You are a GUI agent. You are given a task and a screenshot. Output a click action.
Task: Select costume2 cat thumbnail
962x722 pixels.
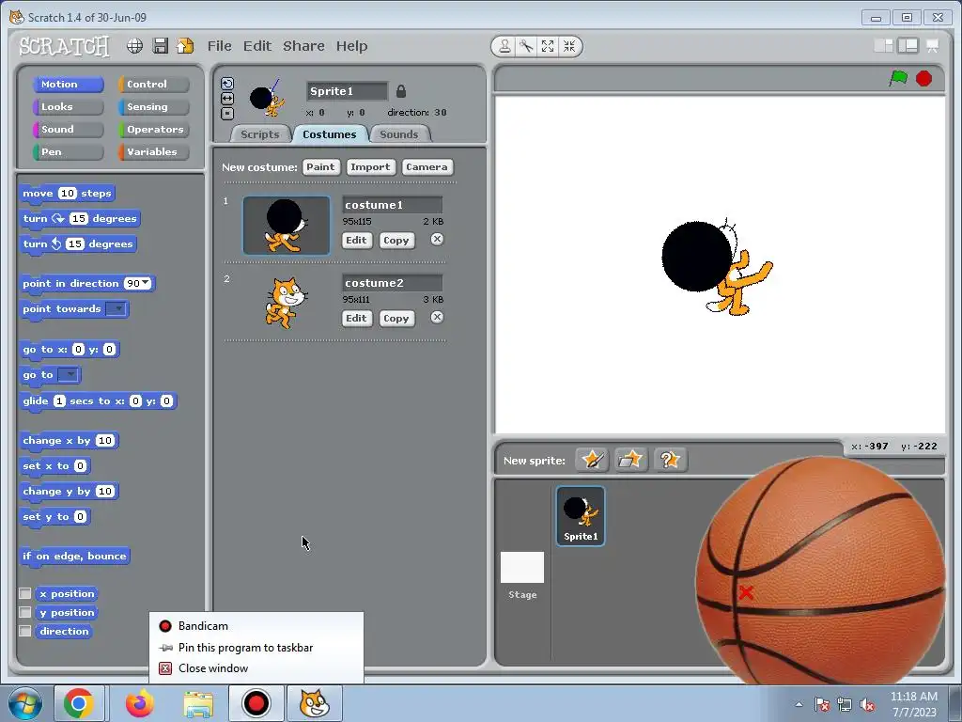tap(287, 303)
